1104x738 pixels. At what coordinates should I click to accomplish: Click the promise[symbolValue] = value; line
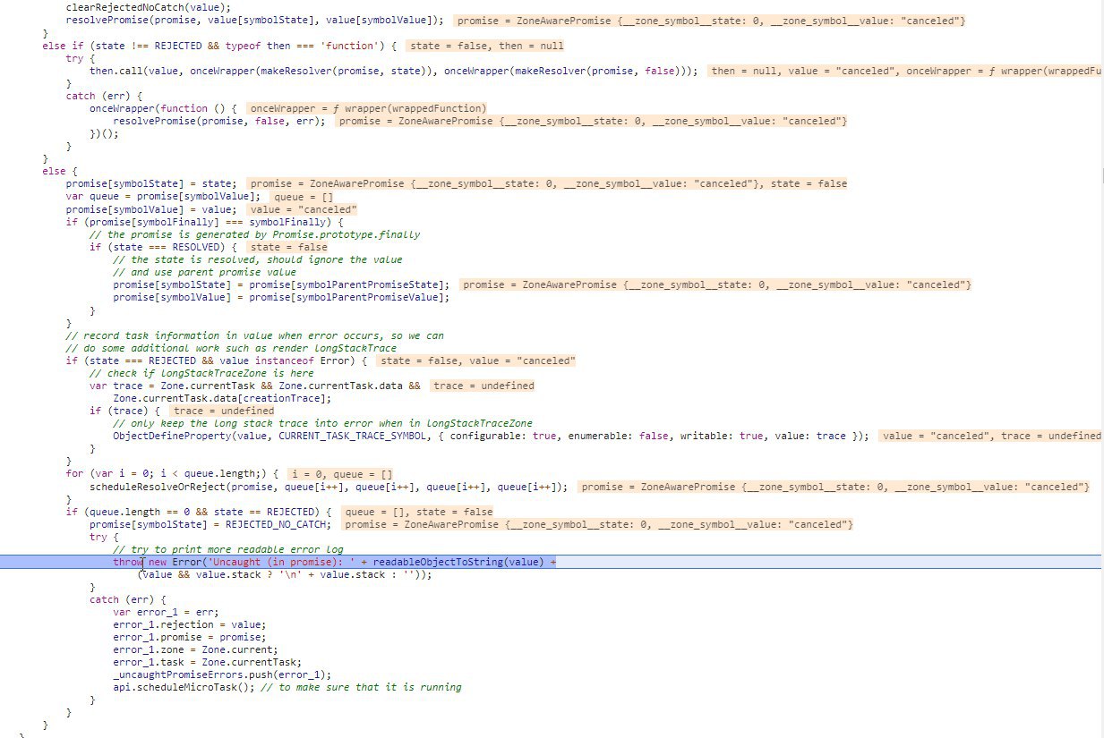point(151,209)
